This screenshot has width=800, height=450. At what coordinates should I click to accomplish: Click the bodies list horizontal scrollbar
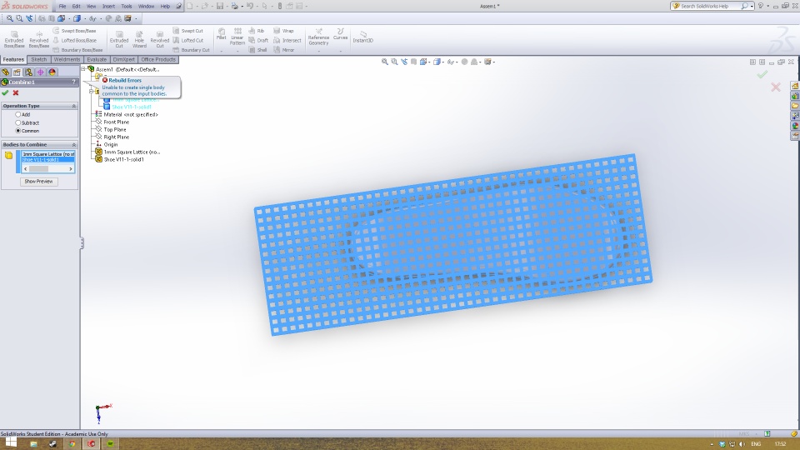(48, 168)
